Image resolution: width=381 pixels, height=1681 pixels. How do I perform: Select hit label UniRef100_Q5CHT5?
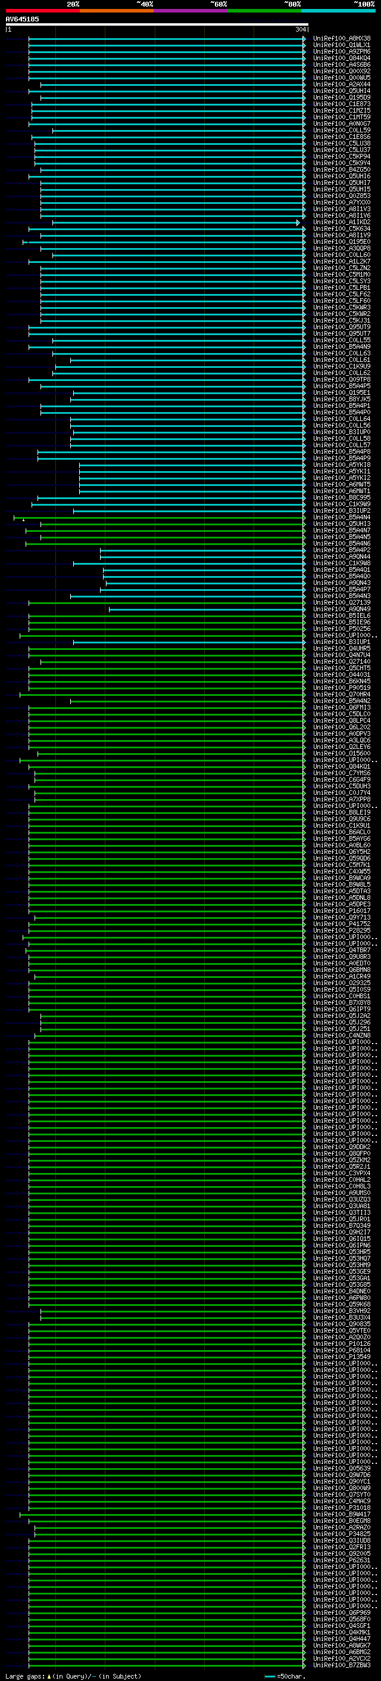[x=342, y=668]
